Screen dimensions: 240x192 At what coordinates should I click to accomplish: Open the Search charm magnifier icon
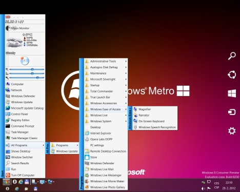tap(232, 56)
